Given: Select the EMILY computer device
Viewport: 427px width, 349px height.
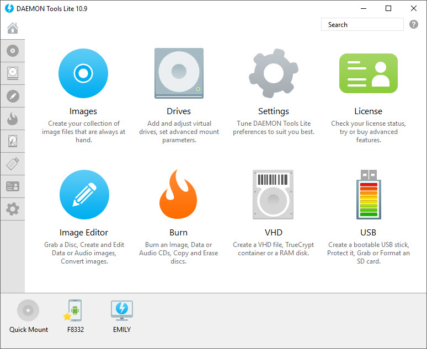Looking at the screenshot, I should (x=121, y=311).
